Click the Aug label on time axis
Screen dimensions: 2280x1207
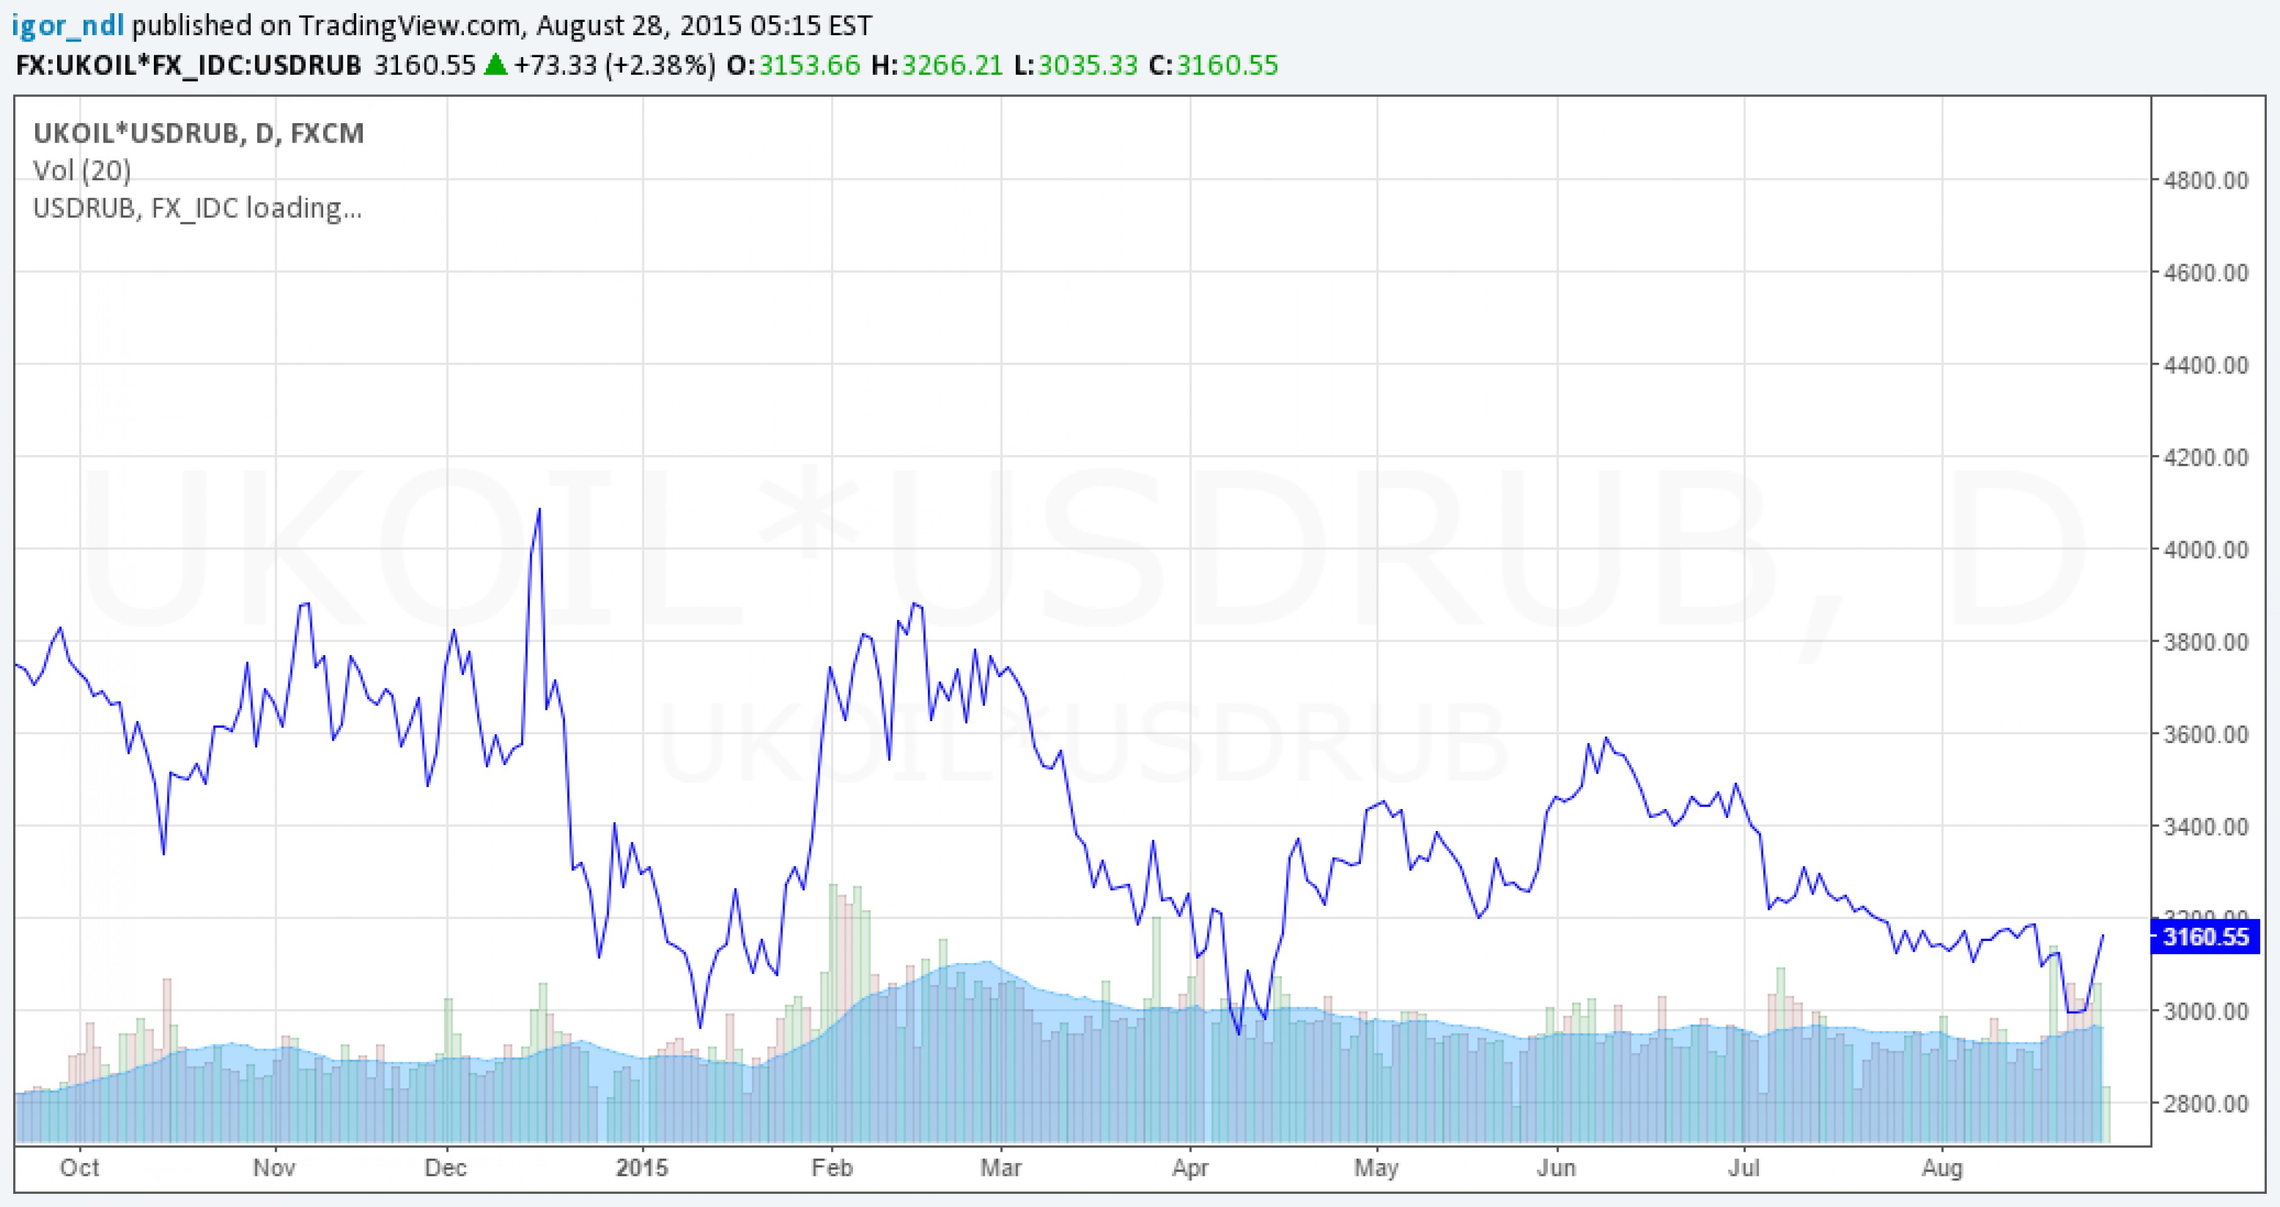(x=1942, y=1168)
